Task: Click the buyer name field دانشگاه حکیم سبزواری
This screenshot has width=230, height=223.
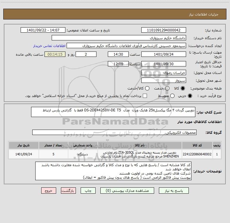Action: point(119,38)
